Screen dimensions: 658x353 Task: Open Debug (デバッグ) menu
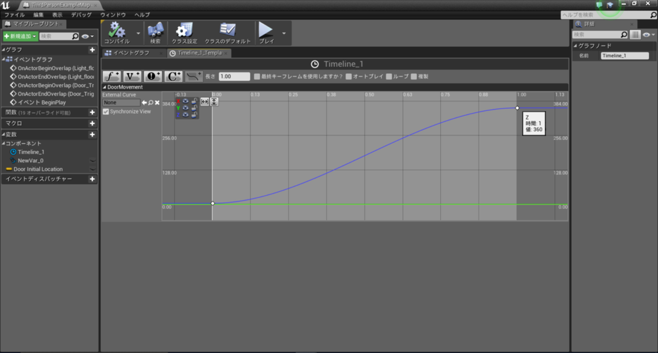coord(81,15)
